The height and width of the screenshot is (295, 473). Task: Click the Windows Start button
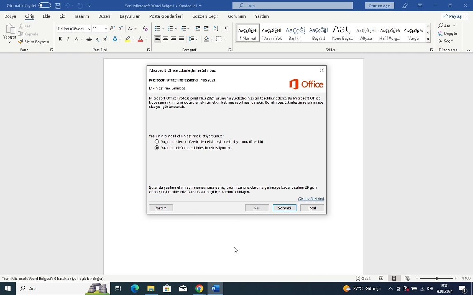point(8,288)
